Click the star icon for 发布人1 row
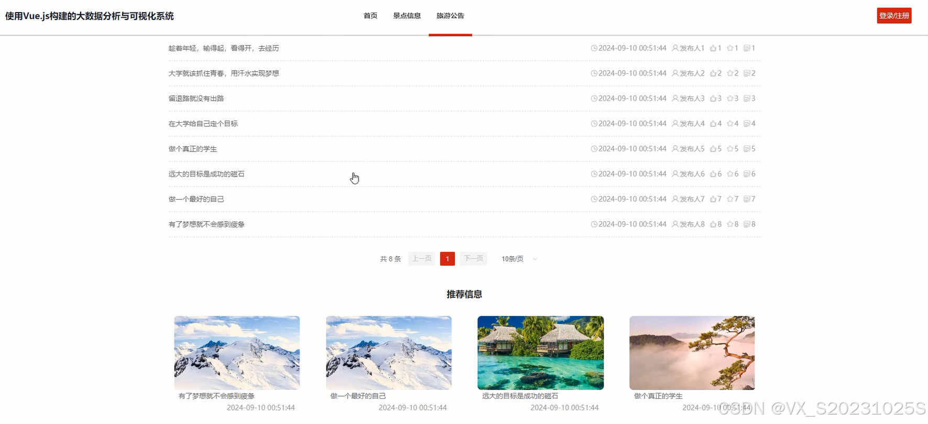 (x=730, y=48)
